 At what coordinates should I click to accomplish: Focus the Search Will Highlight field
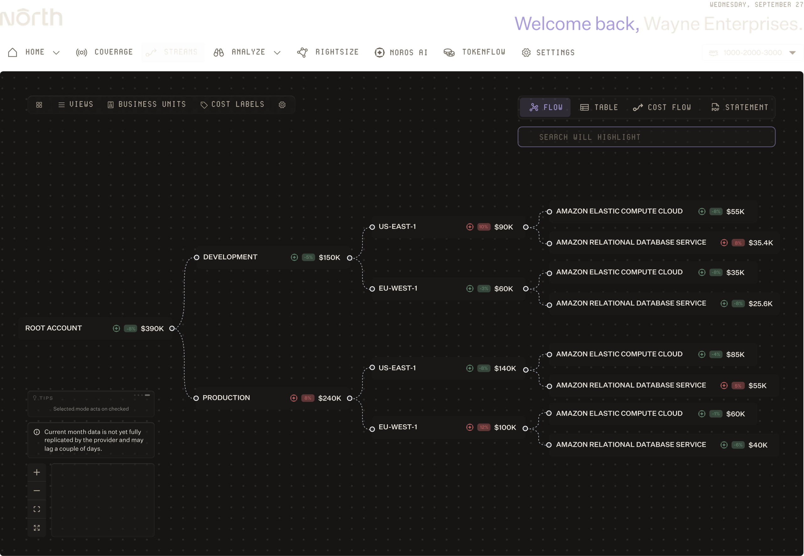(x=646, y=137)
